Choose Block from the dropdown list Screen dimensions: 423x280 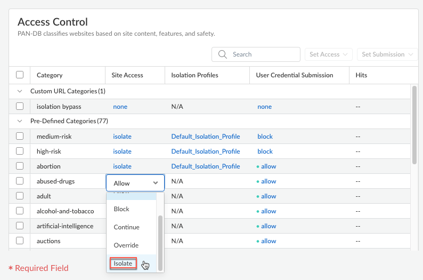click(121, 209)
